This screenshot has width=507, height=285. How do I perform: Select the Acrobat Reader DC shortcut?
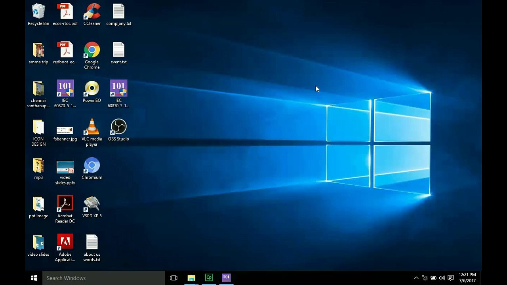click(65, 210)
